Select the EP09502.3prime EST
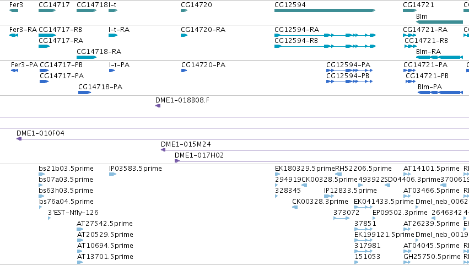 [x=374, y=218]
